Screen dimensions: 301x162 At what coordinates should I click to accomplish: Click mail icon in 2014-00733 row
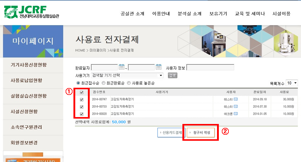236,107
